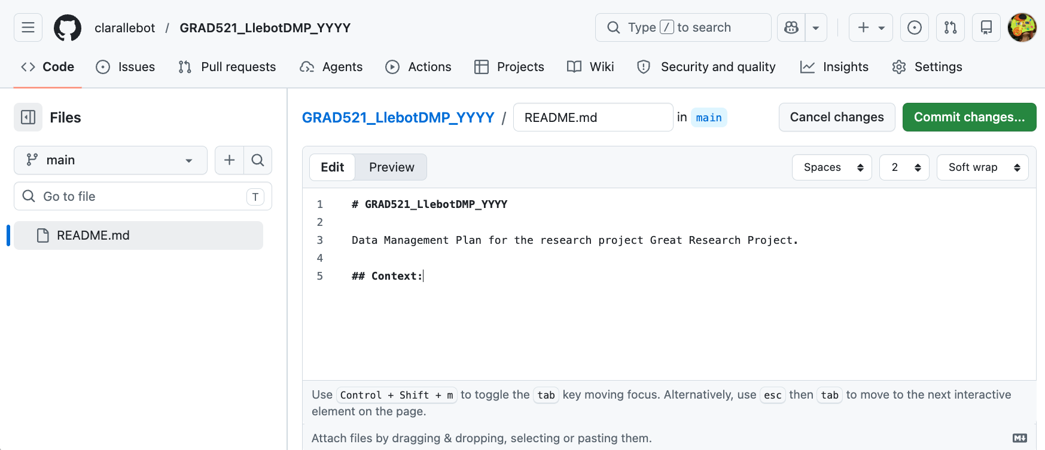Select the Edit tab
This screenshot has width=1045, height=450.
(x=332, y=167)
